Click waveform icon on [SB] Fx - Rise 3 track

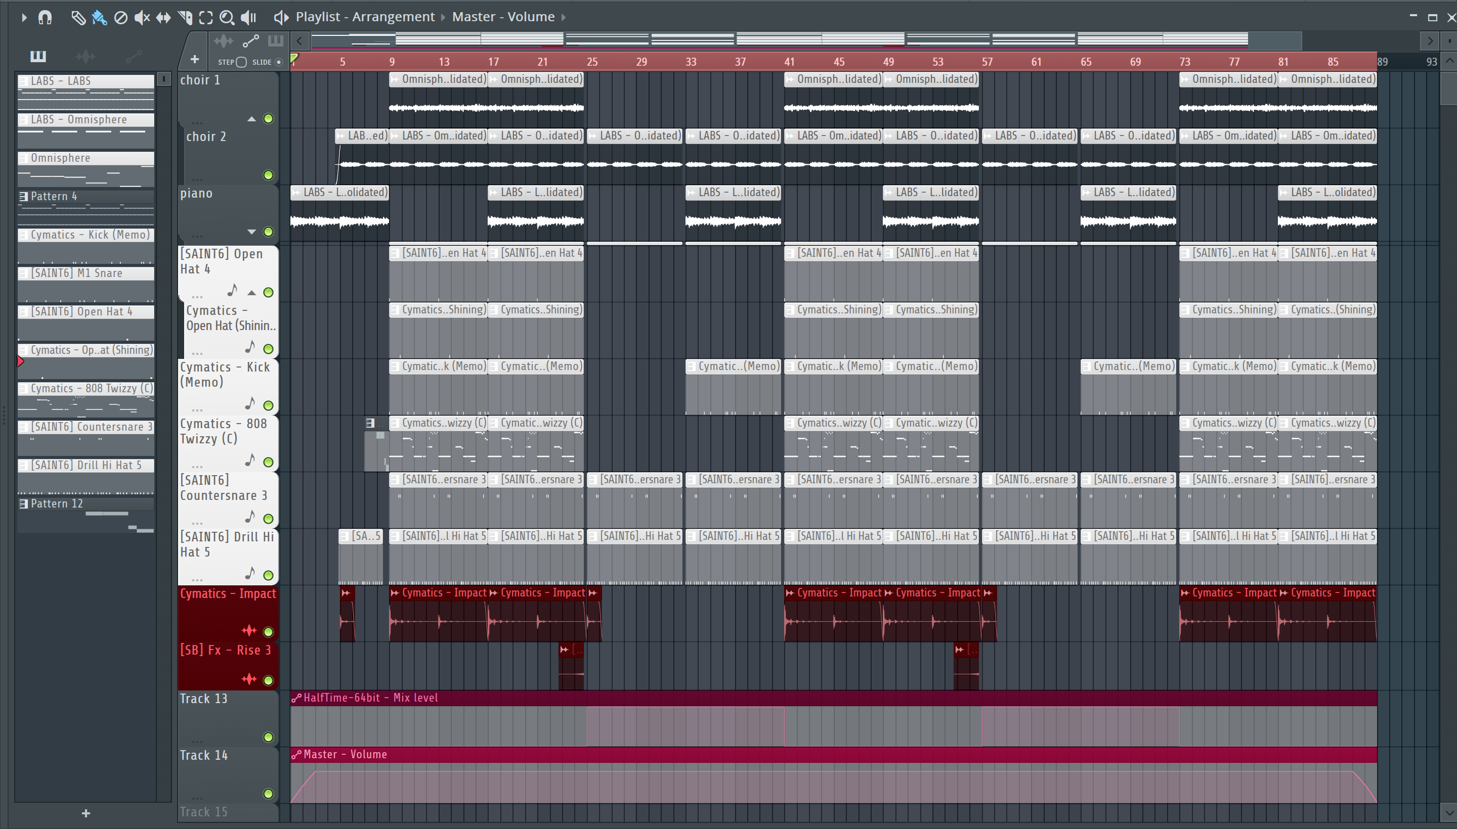click(x=249, y=679)
